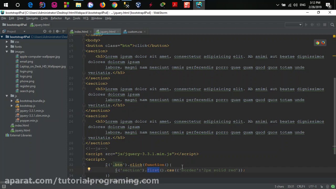Click the yellow inspection status square
This screenshot has width=336, height=189.
click(334, 36)
